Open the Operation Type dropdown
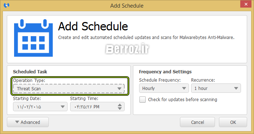254x134 pixels. (69, 88)
